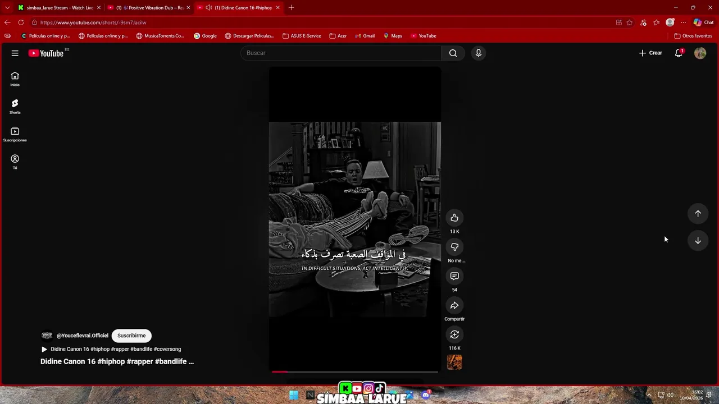The width and height of the screenshot is (719, 404).
Task: Seek using the red progress bar under the short
Action: [355, 371]
